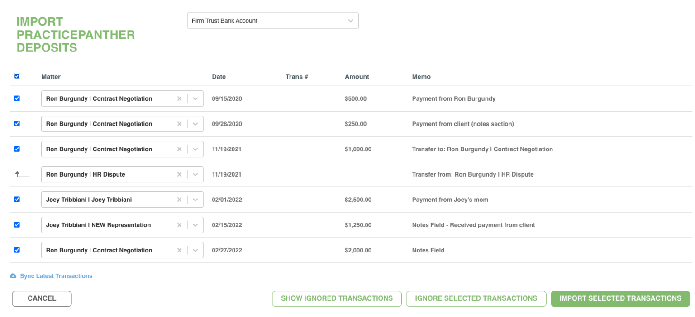The image size is (695, 317).
Task: Clear the matter on the 09/28/2020 $250.00 row
Action: click(x=179, y=124)
